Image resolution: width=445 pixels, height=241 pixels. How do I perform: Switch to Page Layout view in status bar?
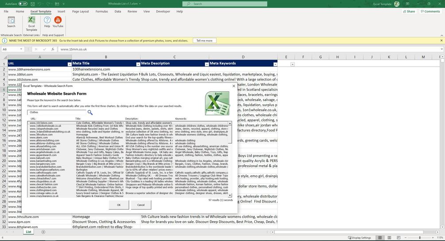pyautogui.click(x=389, y=237)
